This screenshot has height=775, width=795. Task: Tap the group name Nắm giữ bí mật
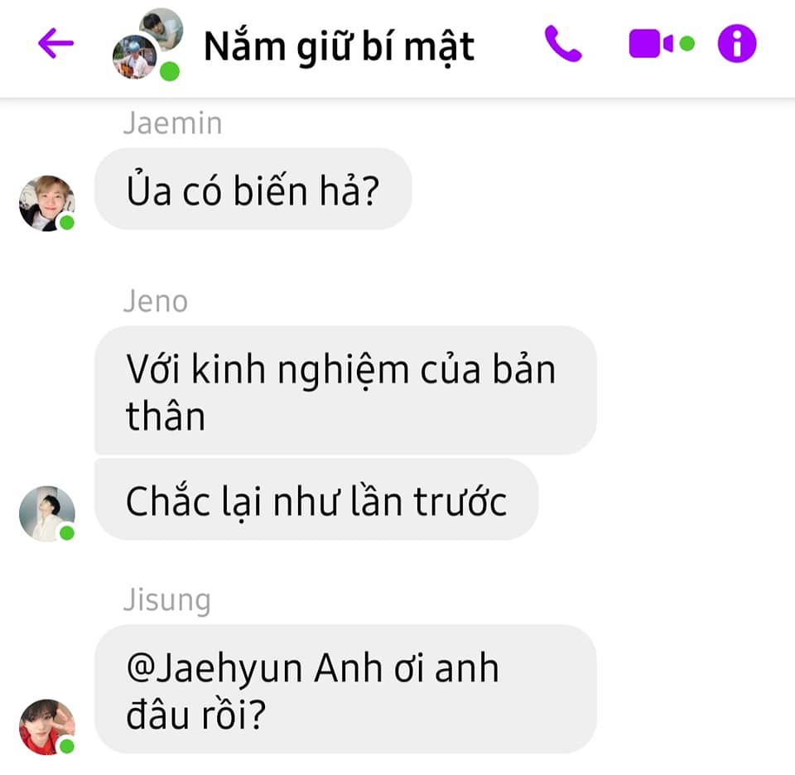[340, 47]
